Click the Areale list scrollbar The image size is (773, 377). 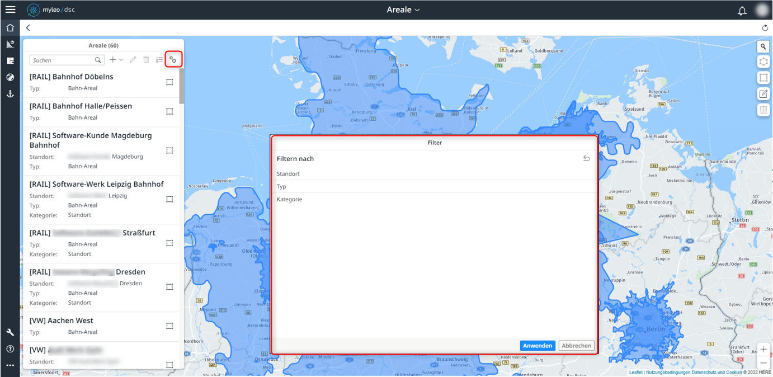click(182, 86)
